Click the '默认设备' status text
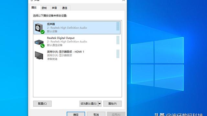 click(x=52, y=31)
